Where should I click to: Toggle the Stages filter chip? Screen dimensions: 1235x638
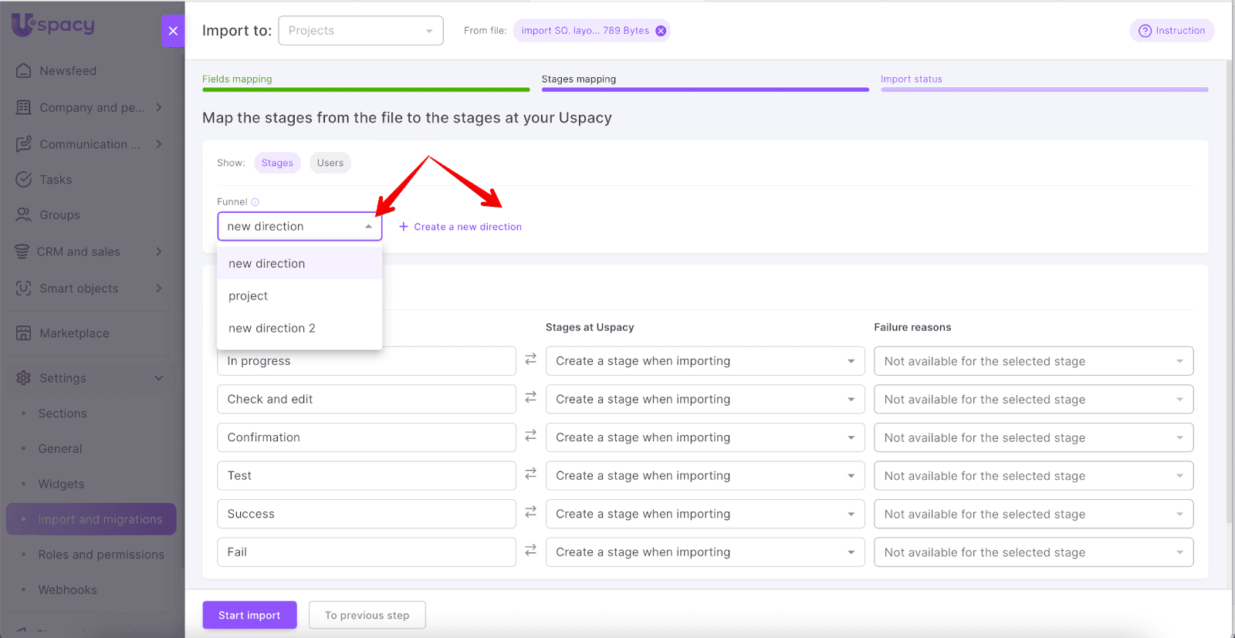tap(277, 163)
